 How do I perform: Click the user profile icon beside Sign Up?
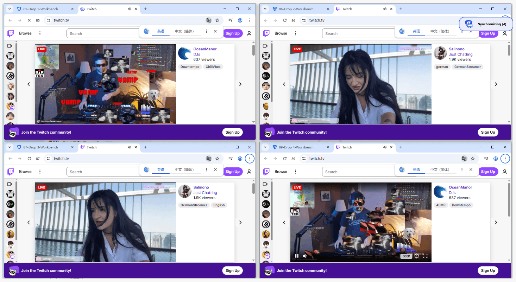point(249,33)
